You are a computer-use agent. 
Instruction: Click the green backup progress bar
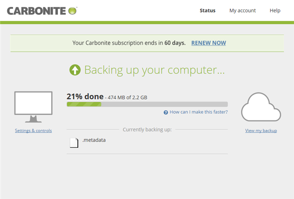coord(147,104)
